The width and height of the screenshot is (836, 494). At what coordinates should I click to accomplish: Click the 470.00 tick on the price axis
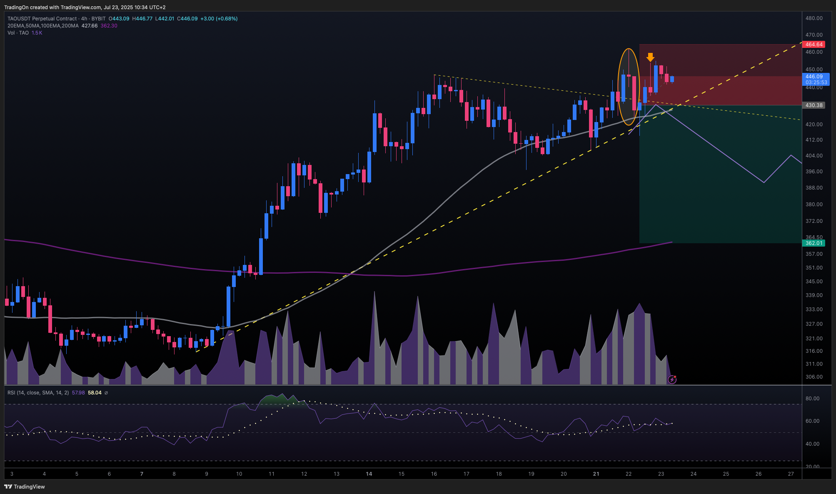[814, 35]
